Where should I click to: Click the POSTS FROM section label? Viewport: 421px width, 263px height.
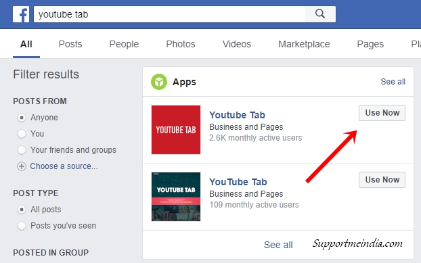[x=40, y=101]
